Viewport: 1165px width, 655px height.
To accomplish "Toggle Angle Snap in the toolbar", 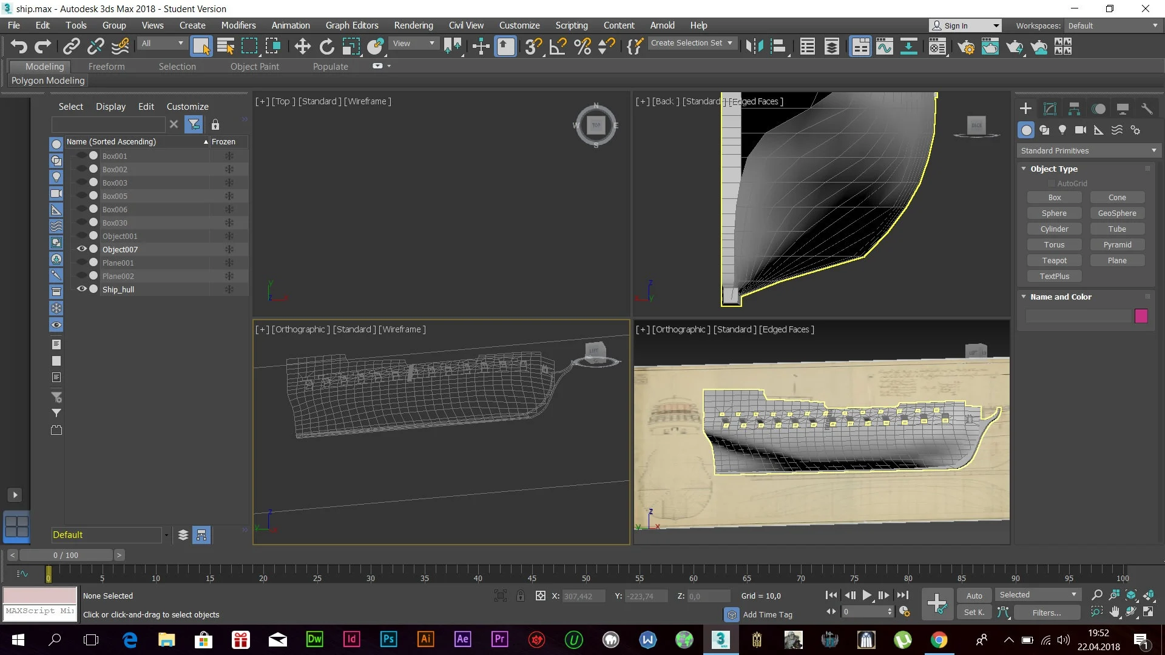I will (558, 46).
